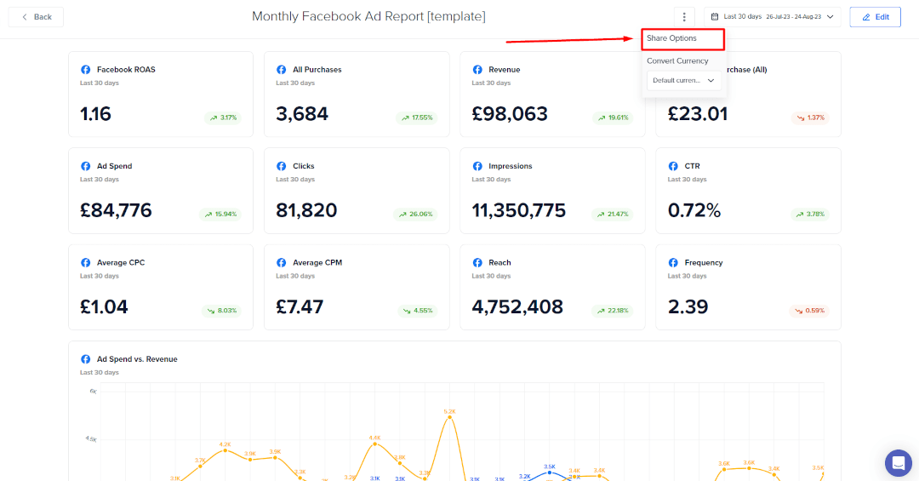Viewport: 919px width, 481px height.
Task: Click the All Purchases value 3,684
Action: click(x=302, y=114)
